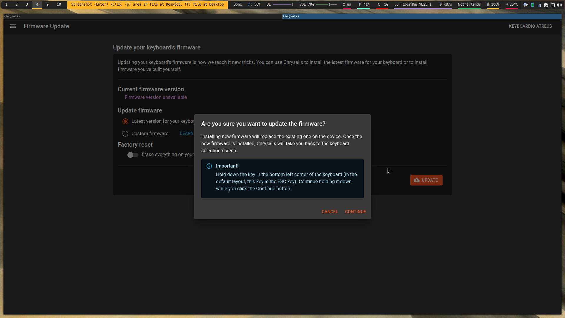Image resolution: width=565 pixels, height=318 pixels.
Task: Click the Bluetooth icon in the status bar
Action: click(532, 5)
